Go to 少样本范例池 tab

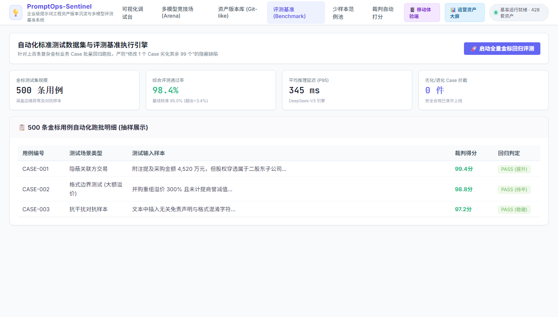point(345,13)
